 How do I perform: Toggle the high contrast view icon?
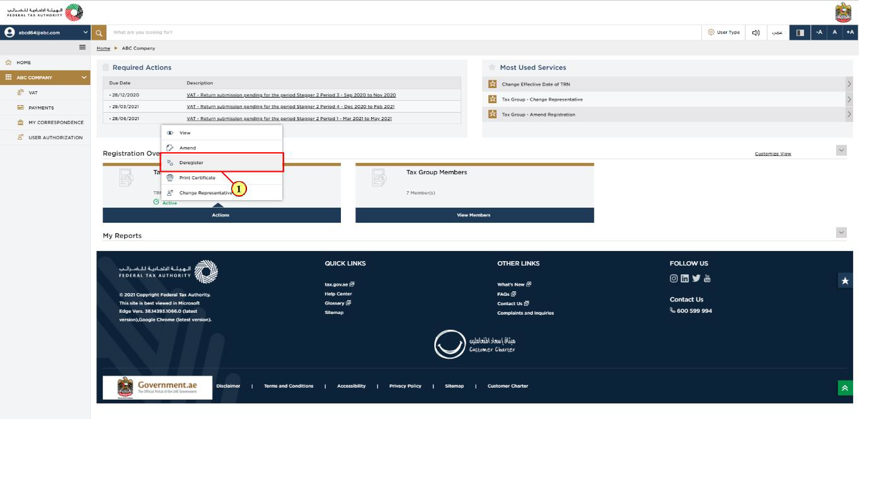[x=800, y=32]
